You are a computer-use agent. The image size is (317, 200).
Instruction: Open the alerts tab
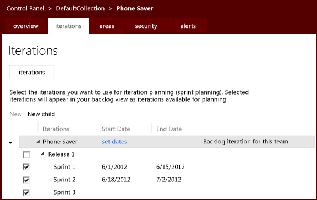click(188, 26)
